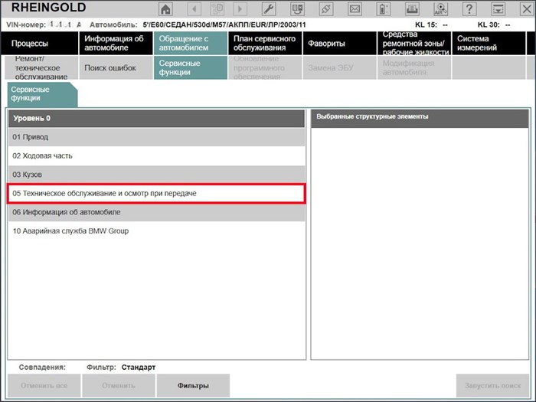Click the envelope message icon
The width and height of the screenshot is (536, 402).
click(355, 9)
